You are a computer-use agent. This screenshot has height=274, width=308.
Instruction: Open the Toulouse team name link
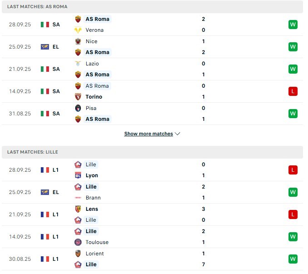(x=97, y=242)
